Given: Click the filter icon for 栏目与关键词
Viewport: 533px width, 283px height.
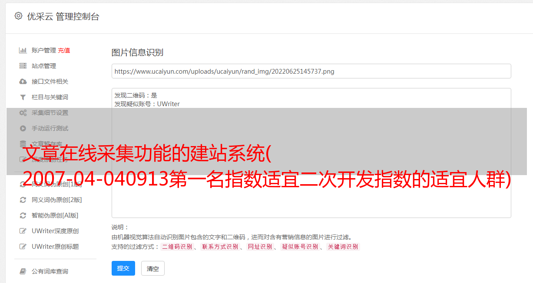Looking at the screenshot, I should pyautogui.click(x=23, y=97).
